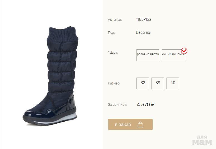Add item with the в заказ button
216x149 pixels.
[130, 124]
